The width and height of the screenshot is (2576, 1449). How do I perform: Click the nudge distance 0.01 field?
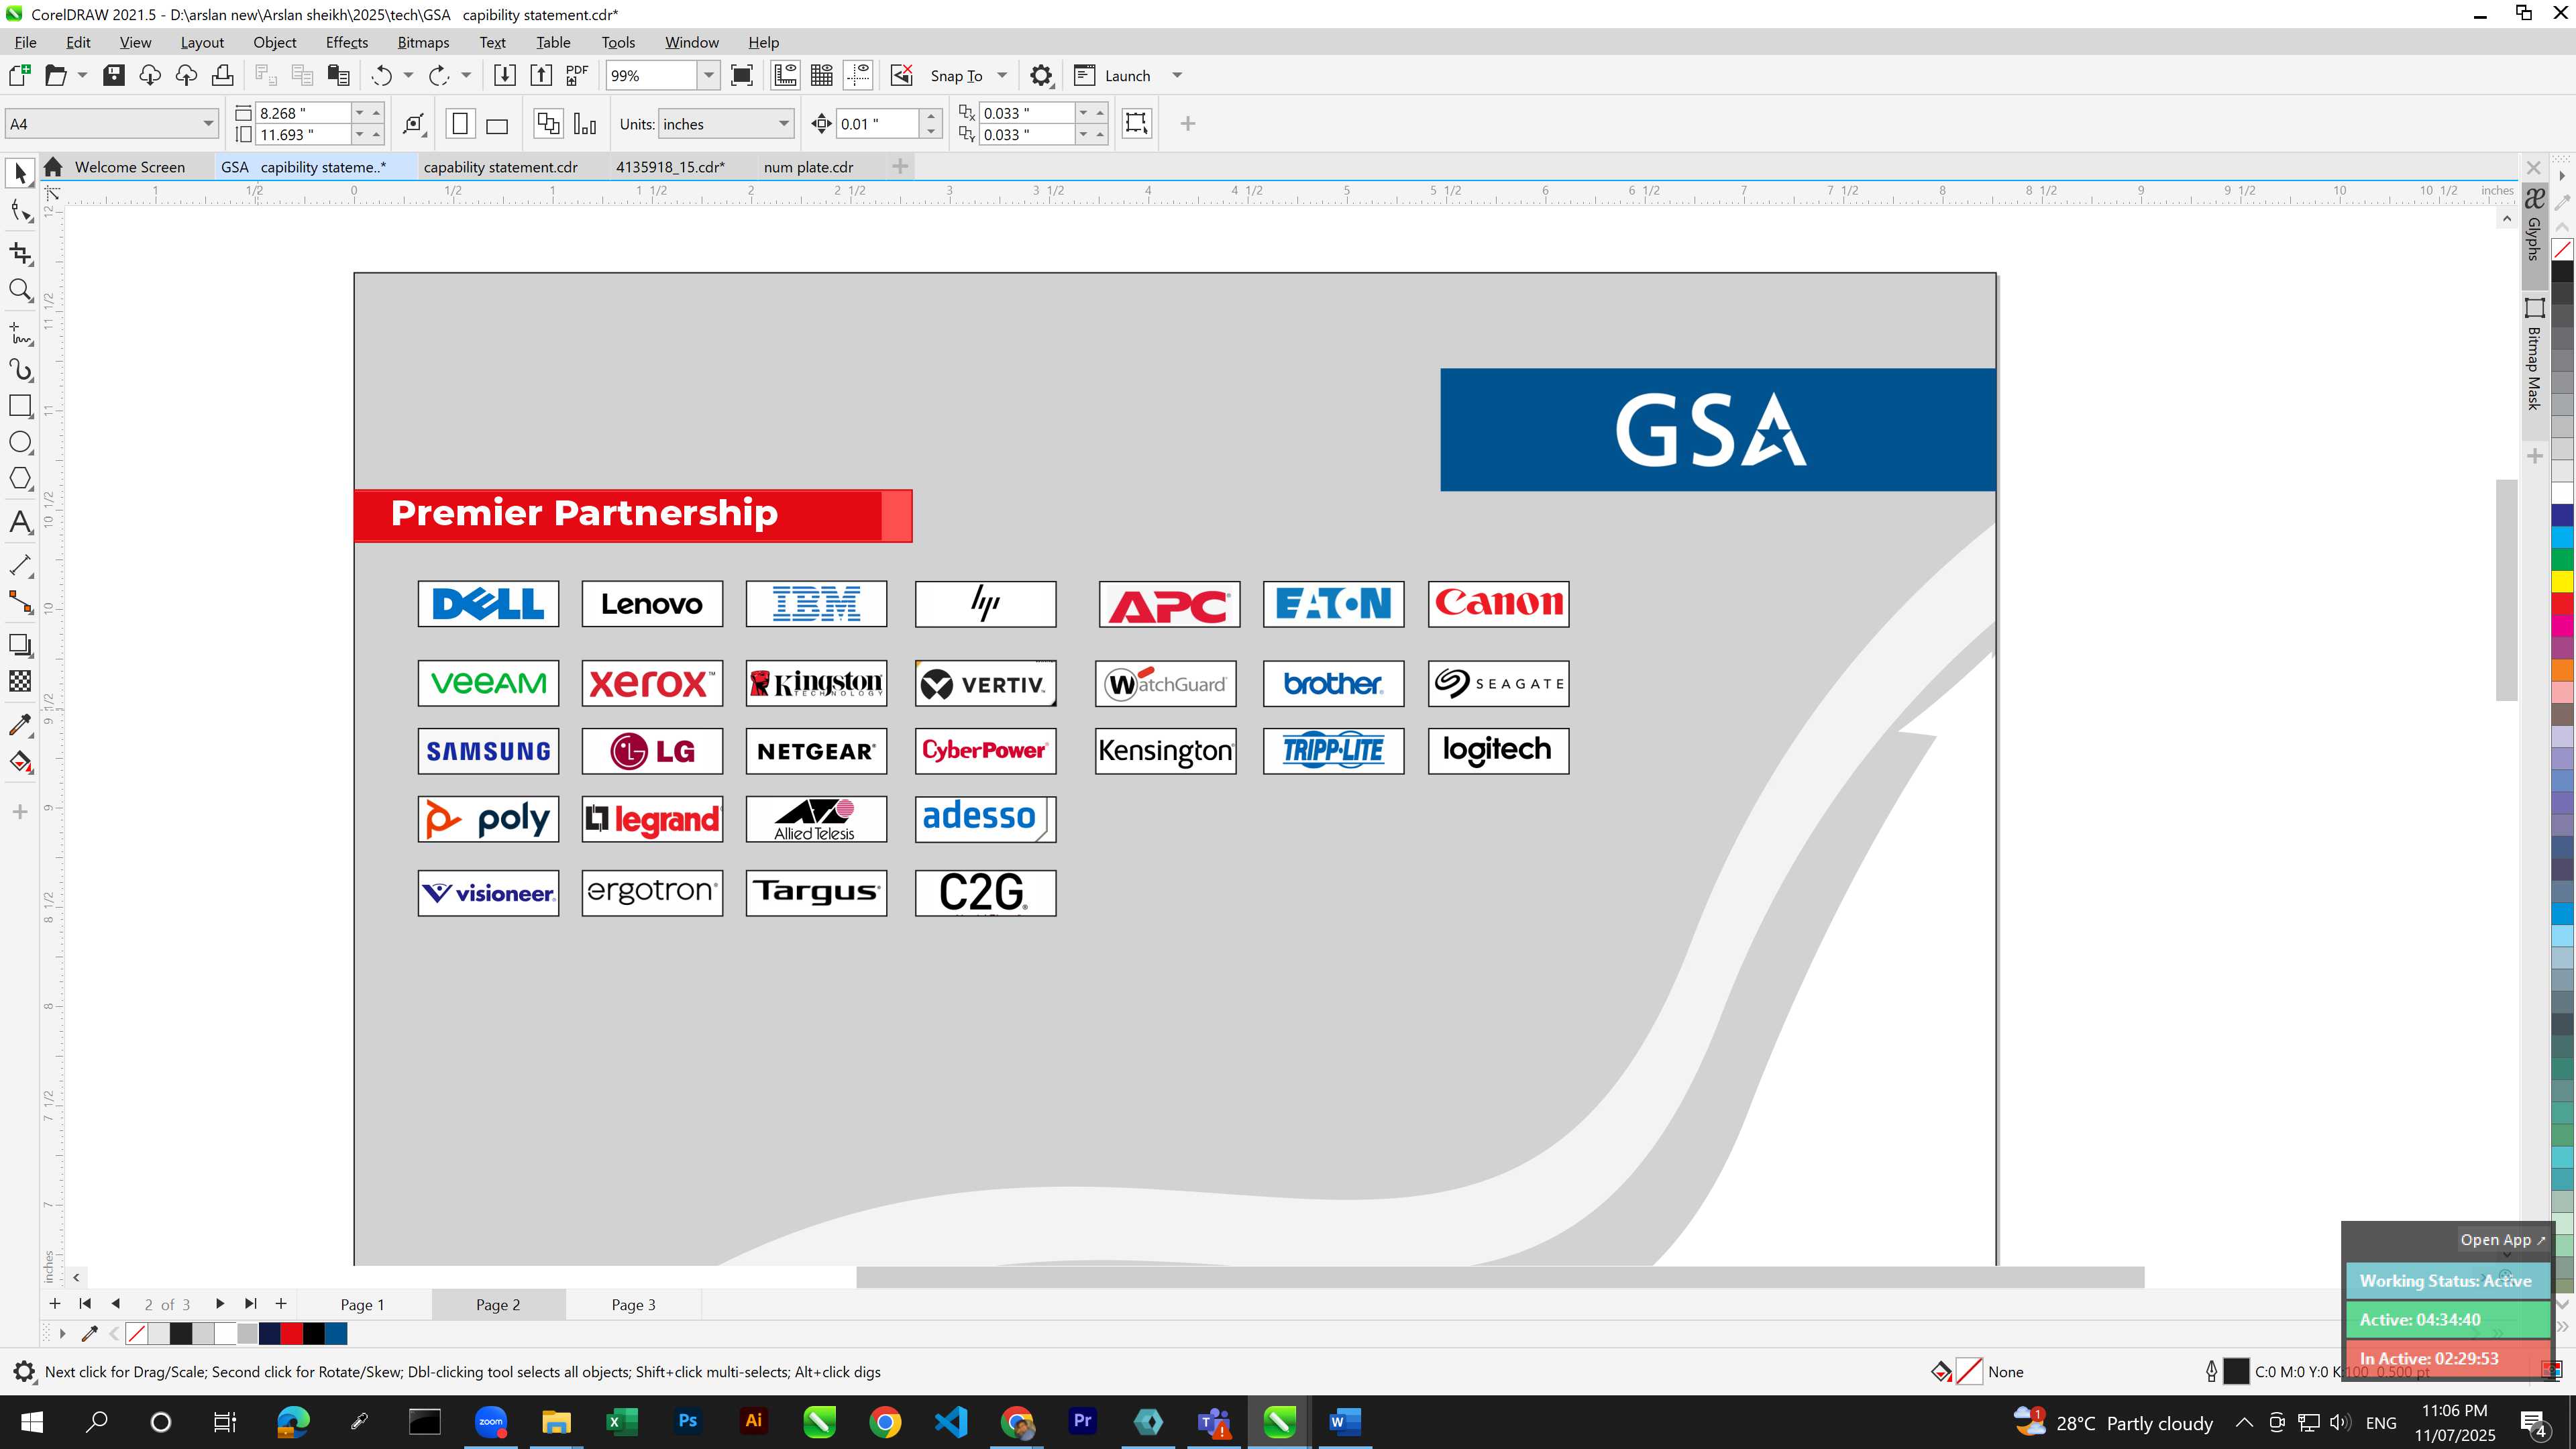876,124
